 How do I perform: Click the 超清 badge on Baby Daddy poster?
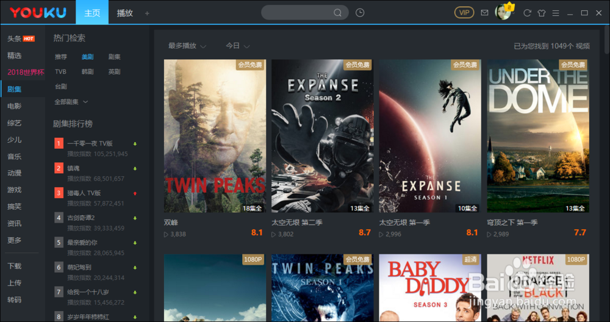[471, 259]
